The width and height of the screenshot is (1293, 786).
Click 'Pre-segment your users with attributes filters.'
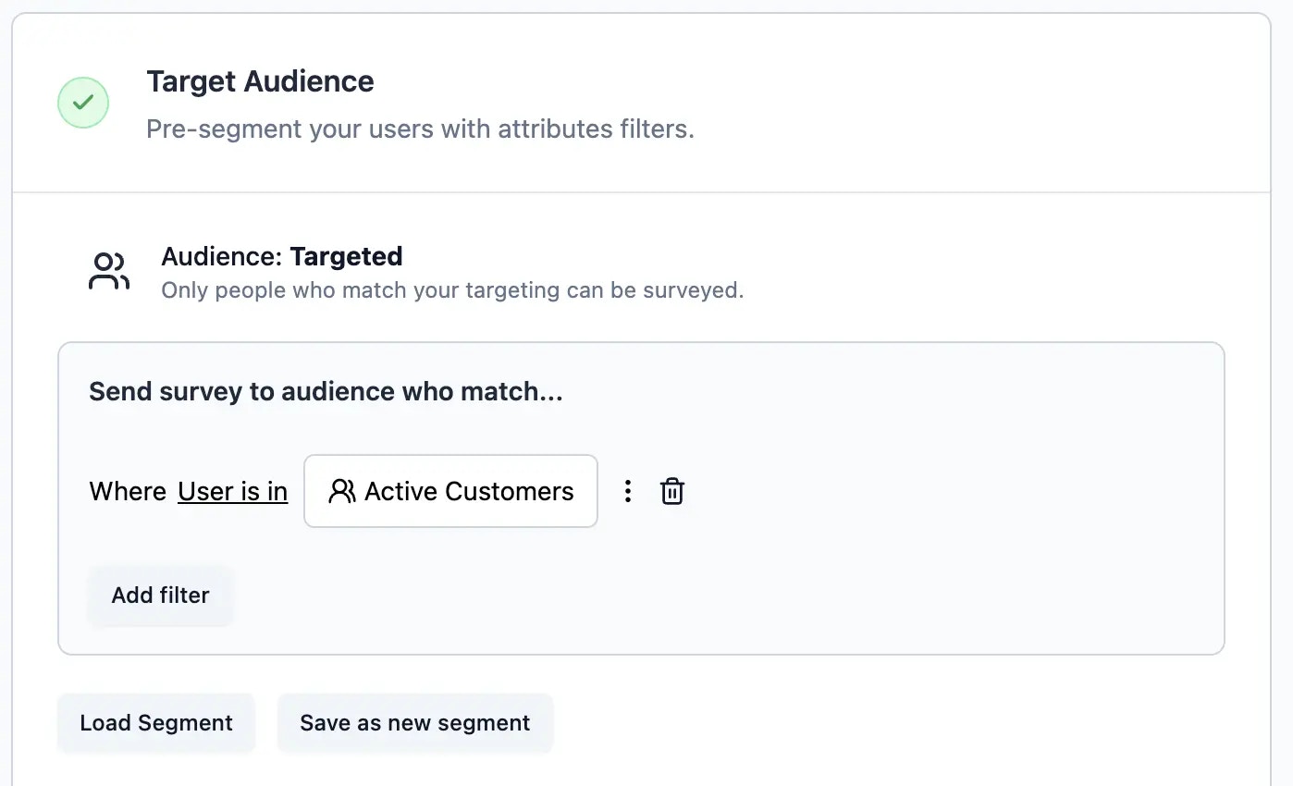(421, 129)
